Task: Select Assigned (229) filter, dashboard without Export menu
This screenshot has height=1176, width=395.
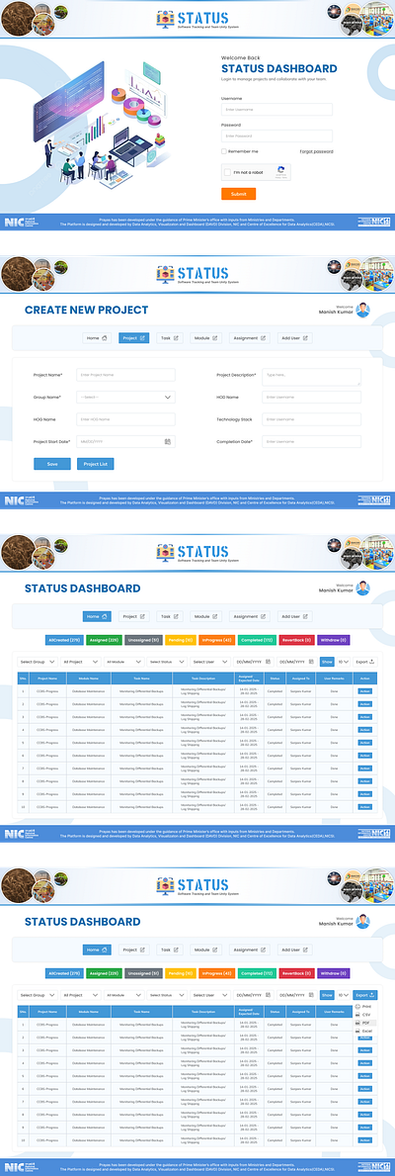Action: [105, 641]
